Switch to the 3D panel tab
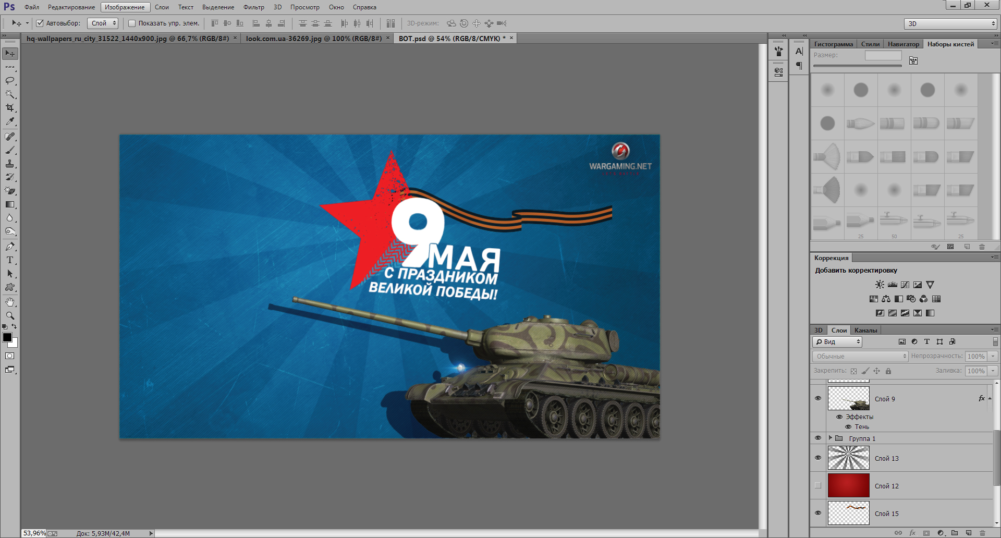The image size is (1001, 538). pos(819,331)
